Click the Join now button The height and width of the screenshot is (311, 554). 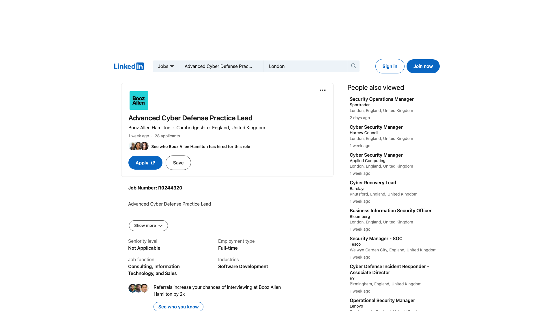pos(423,66)
